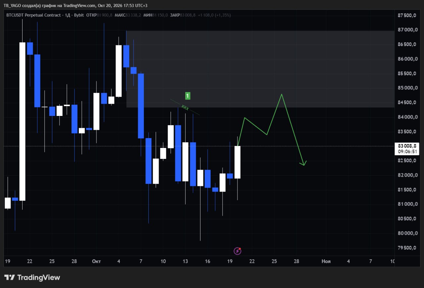This screenshot has width=424, height=288.
Task: Click the 82 000,0 price axis label
Action: click(x=407, y=175)
